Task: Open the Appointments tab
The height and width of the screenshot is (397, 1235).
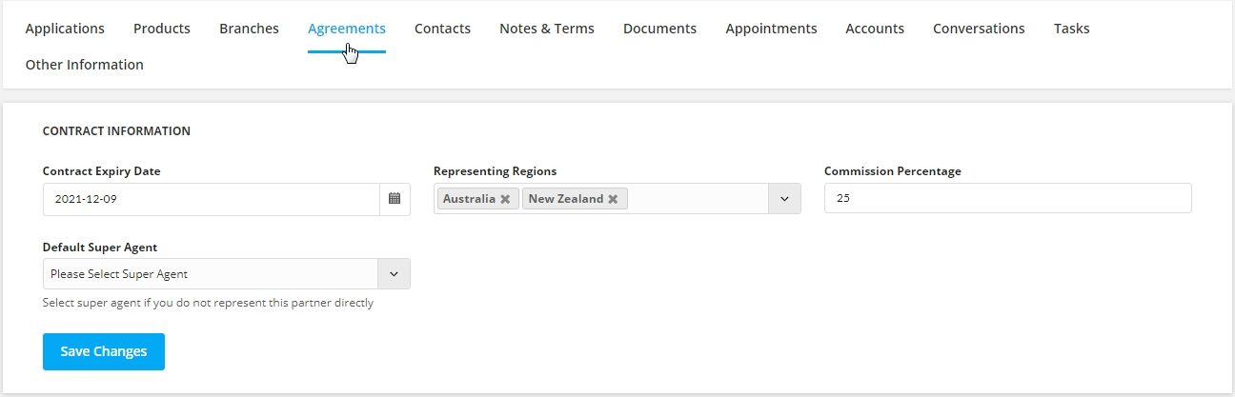Action: (771, 29)
